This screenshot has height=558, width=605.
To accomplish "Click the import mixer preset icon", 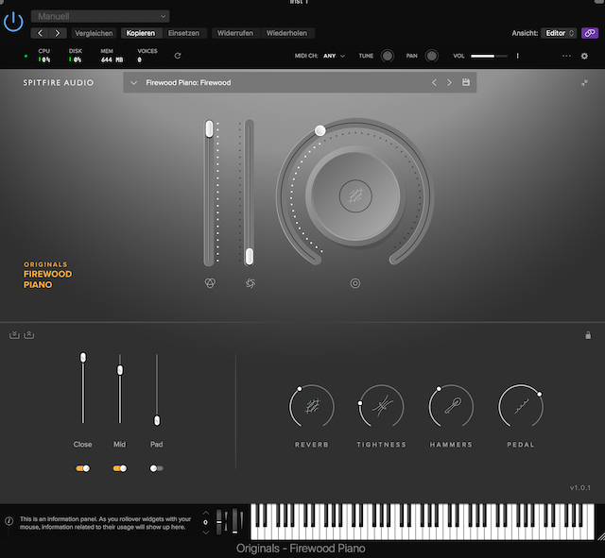I will (14, 335).
